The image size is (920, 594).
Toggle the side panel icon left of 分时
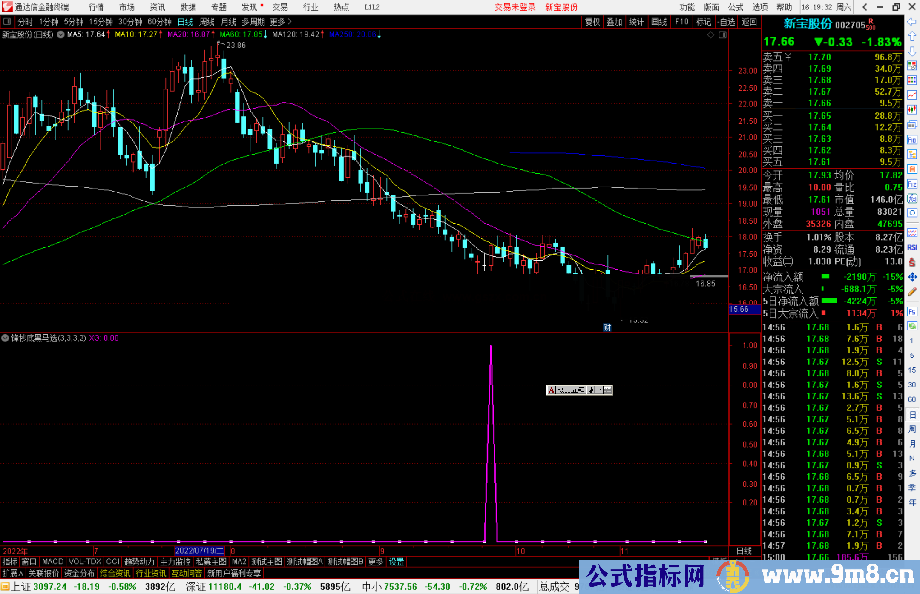click(x=7, y=22)
